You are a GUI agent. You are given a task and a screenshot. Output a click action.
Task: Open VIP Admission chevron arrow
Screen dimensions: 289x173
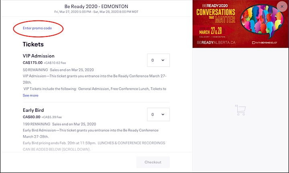pos(163,60)
